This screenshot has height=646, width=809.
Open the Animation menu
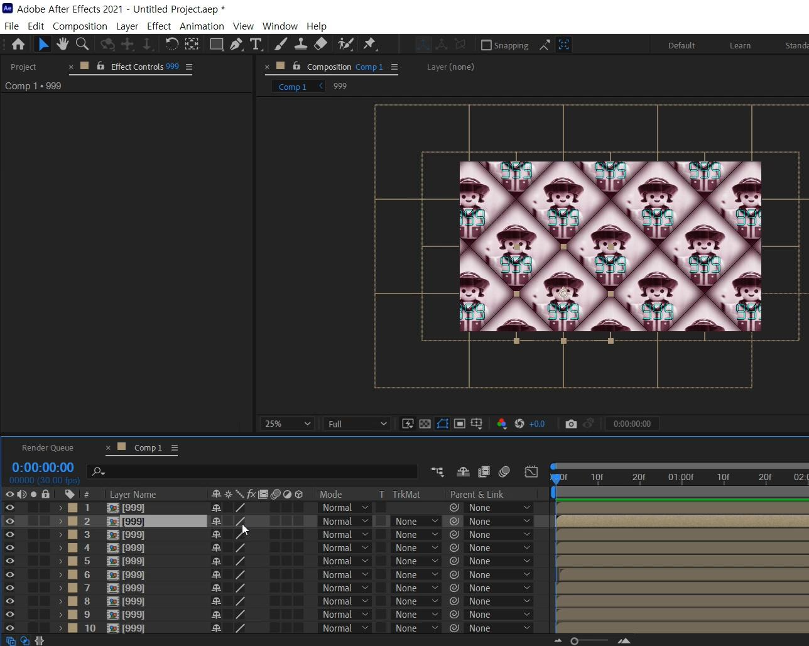[x=202, y=26]
